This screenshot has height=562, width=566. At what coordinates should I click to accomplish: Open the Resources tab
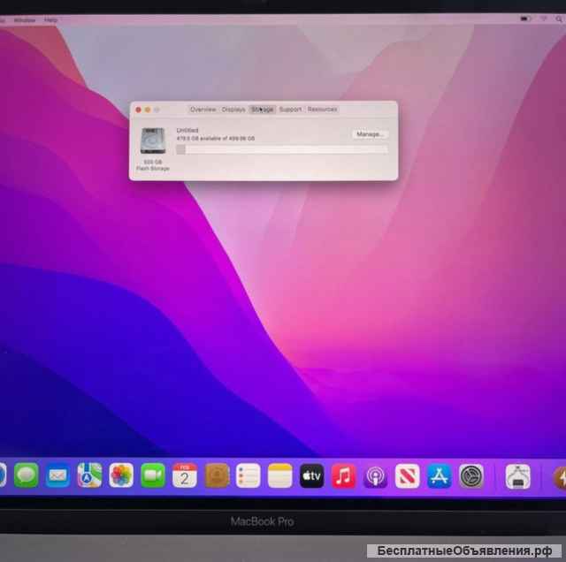click(x=322, y=109)
